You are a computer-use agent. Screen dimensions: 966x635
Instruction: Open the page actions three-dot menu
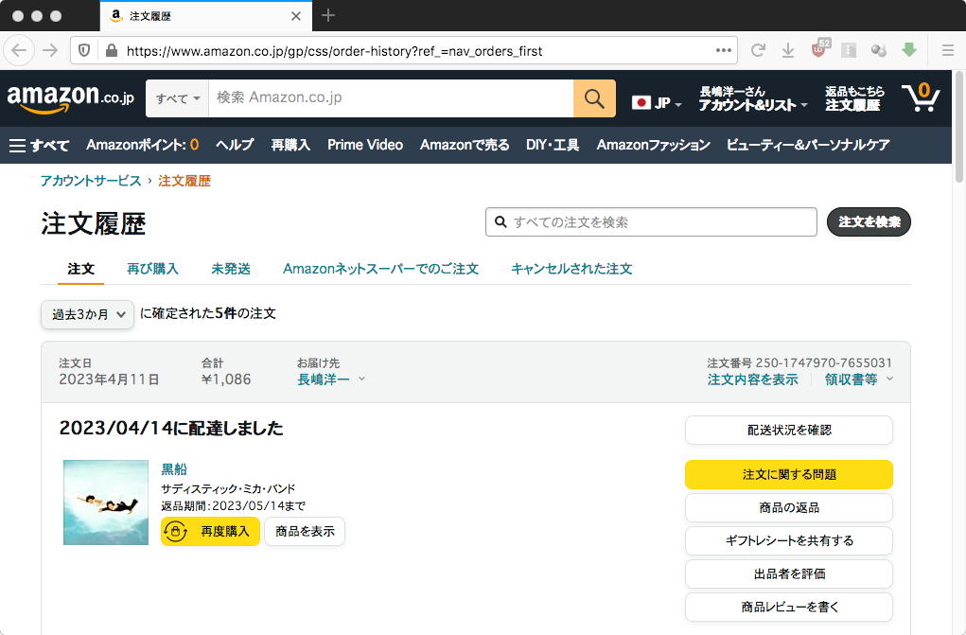click(x=723, y=50)
